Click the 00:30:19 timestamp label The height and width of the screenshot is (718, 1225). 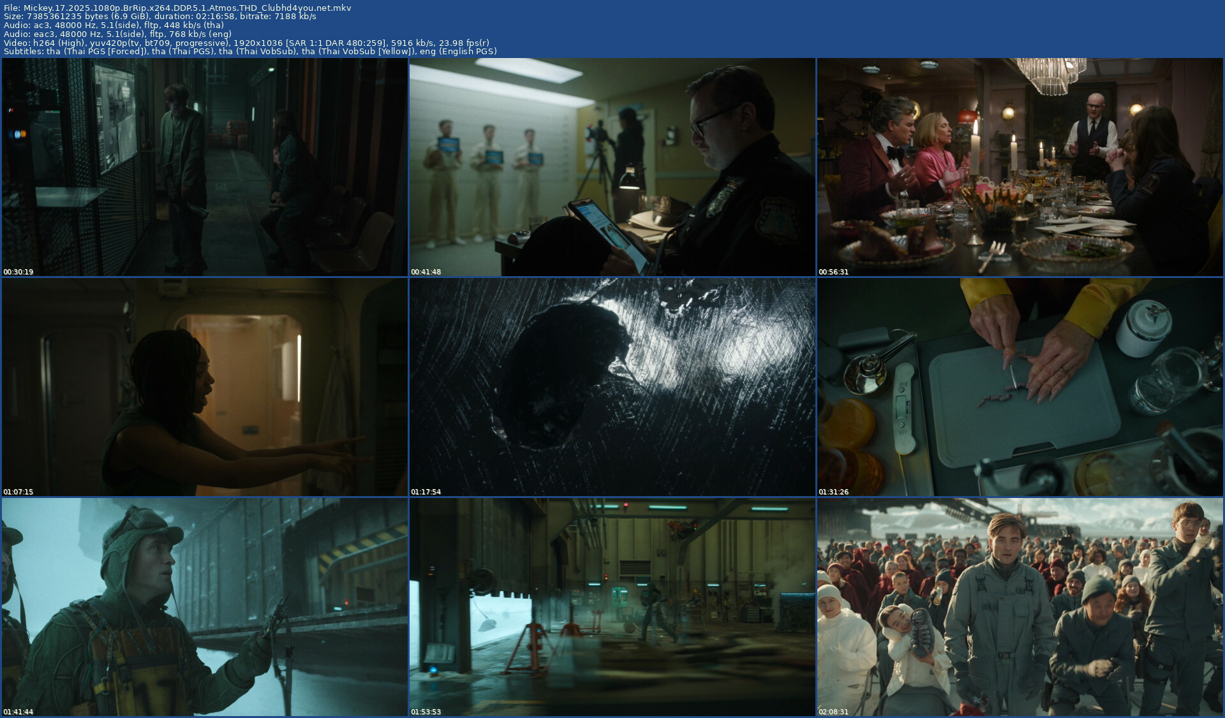click(x=19, y=272)
